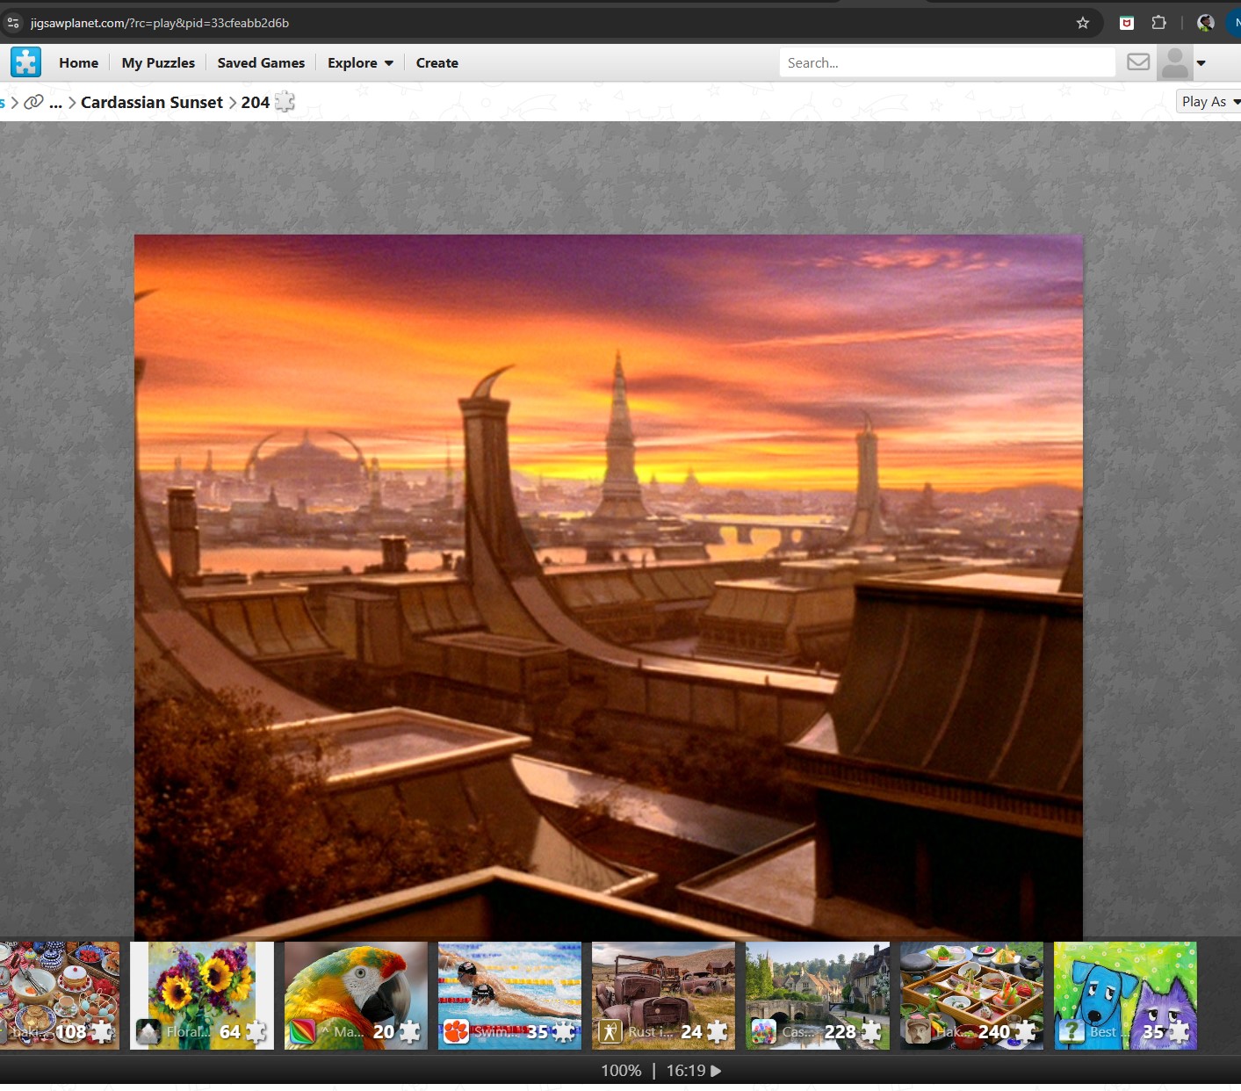Open the browser profile avatar
1241x1091 pixels.
click(1206, 23)
